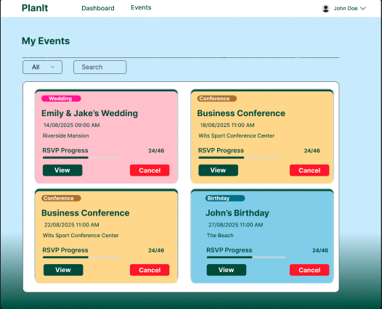Screen dimensions: 382x309
Task: Click the 14/08/2025 09:00 AM date
Action: tap(72, 125)
